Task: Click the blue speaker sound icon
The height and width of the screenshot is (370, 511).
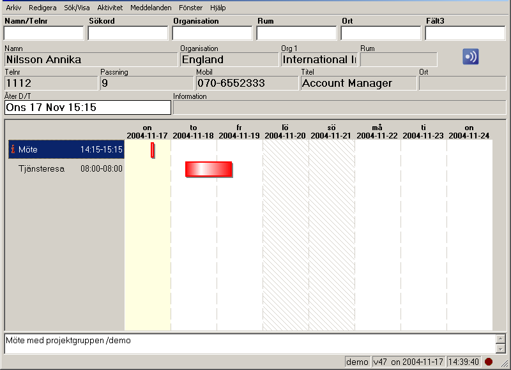Action: [470, 57]
